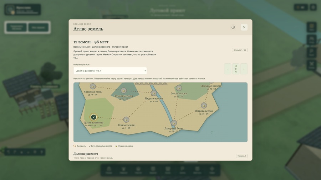The width and height of the screenshot is (321, 180).
Task: Click the Есть открытые места legend entry
Action: [x=100, y=146]
